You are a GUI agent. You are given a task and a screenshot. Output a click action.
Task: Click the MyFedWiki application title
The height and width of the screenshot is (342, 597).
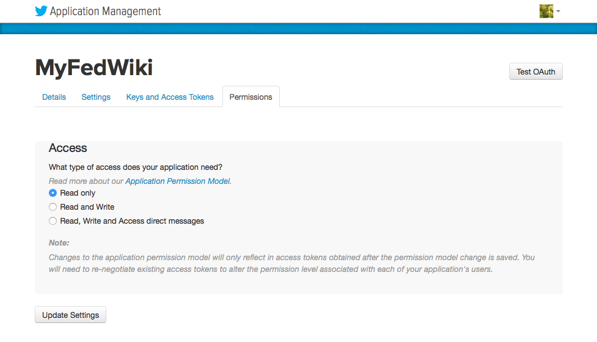[x=94, y=68]
